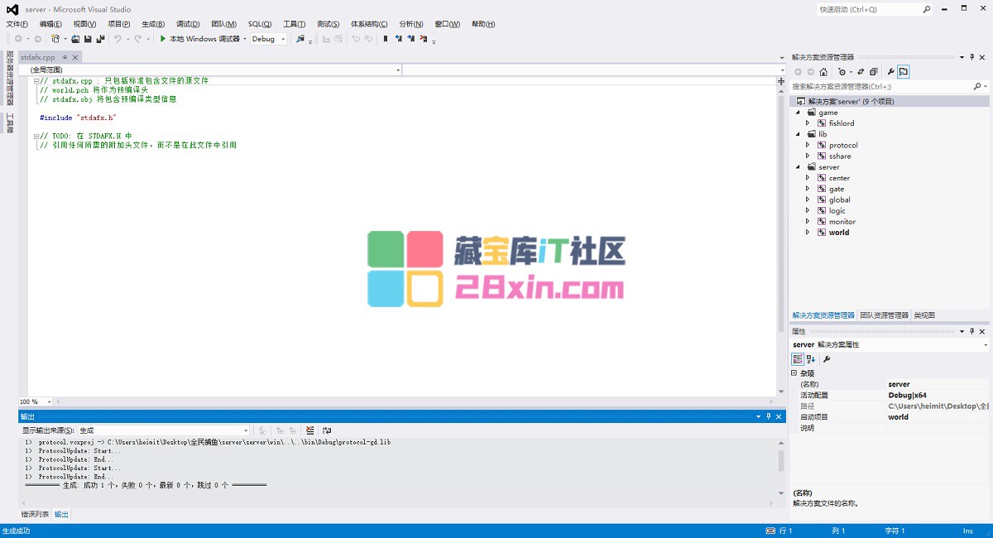Screen dimensions: 993x538
Task: Toggle word wrap in Output panel
Action: click(x=327, y=430)
